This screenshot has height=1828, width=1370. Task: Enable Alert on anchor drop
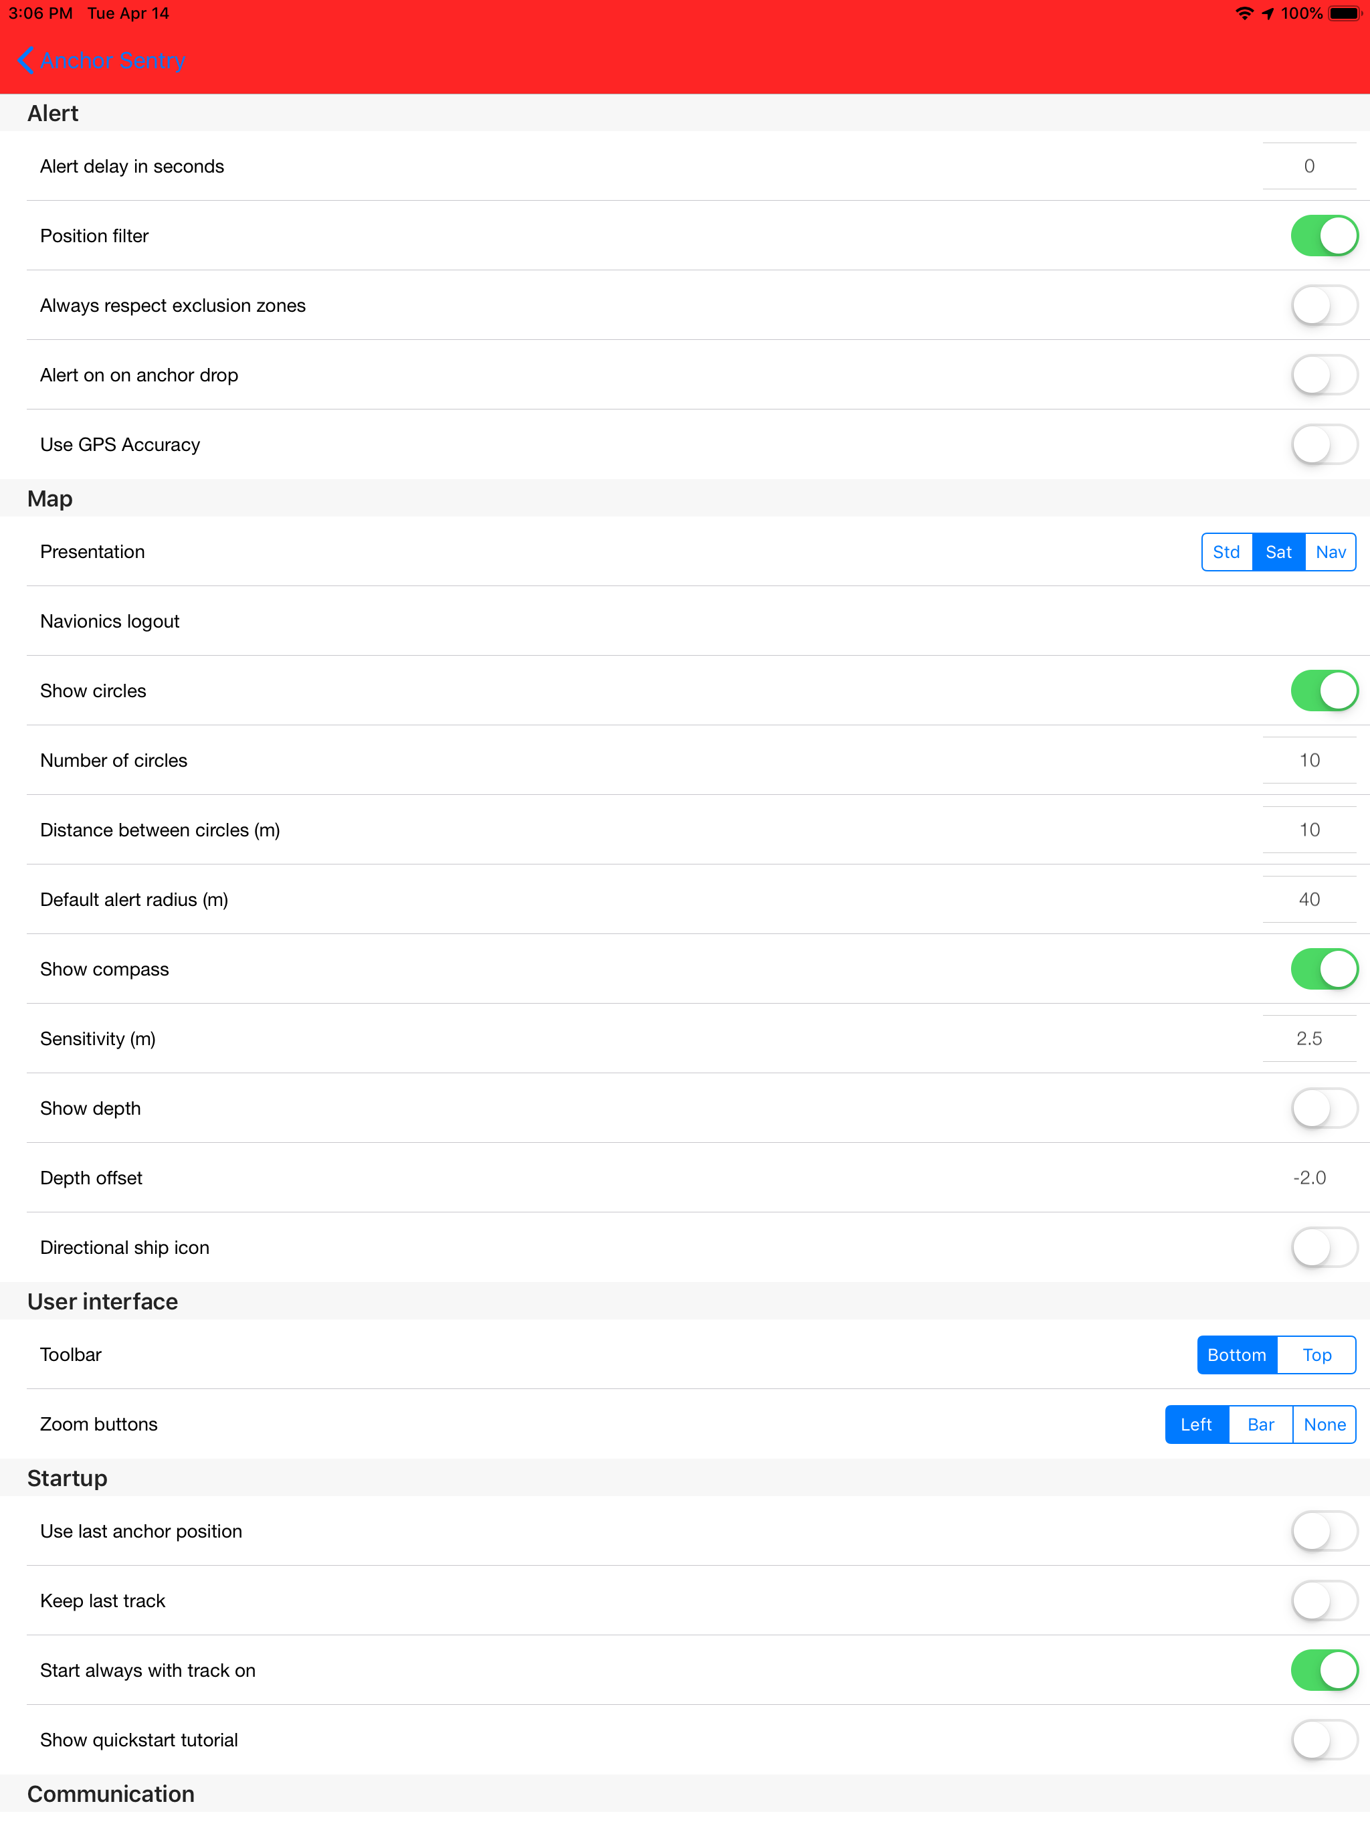(1324, 374)
